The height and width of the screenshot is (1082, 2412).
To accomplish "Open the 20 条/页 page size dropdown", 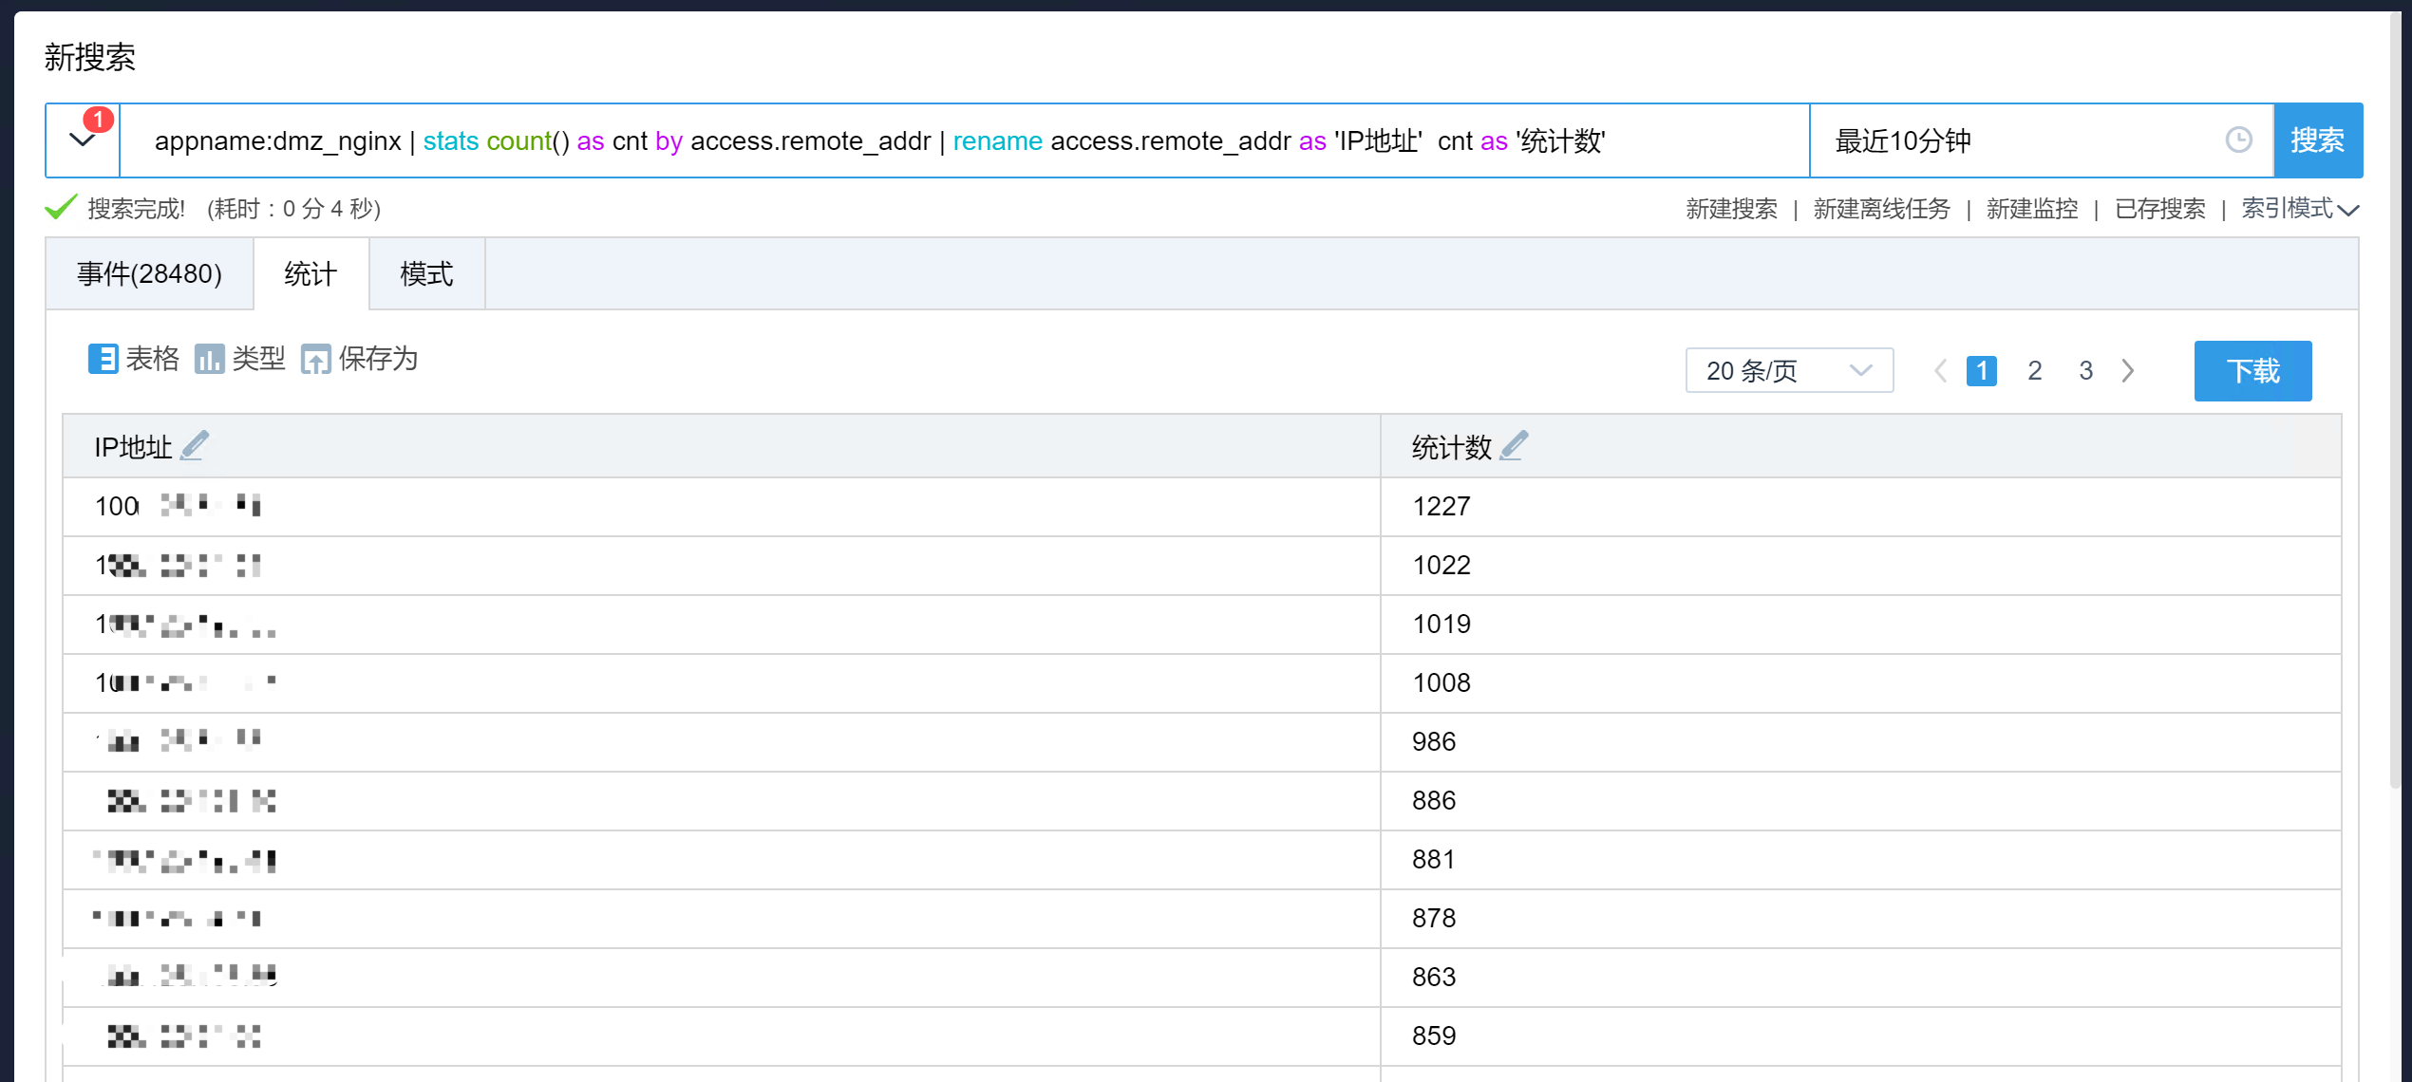I will (x=1789, y=370).
